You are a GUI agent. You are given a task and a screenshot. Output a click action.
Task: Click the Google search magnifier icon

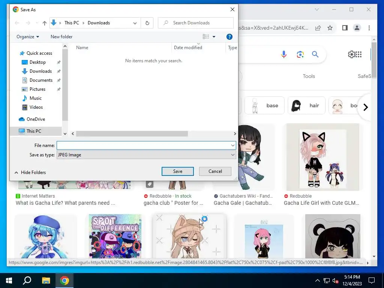(x=315, y=54)
